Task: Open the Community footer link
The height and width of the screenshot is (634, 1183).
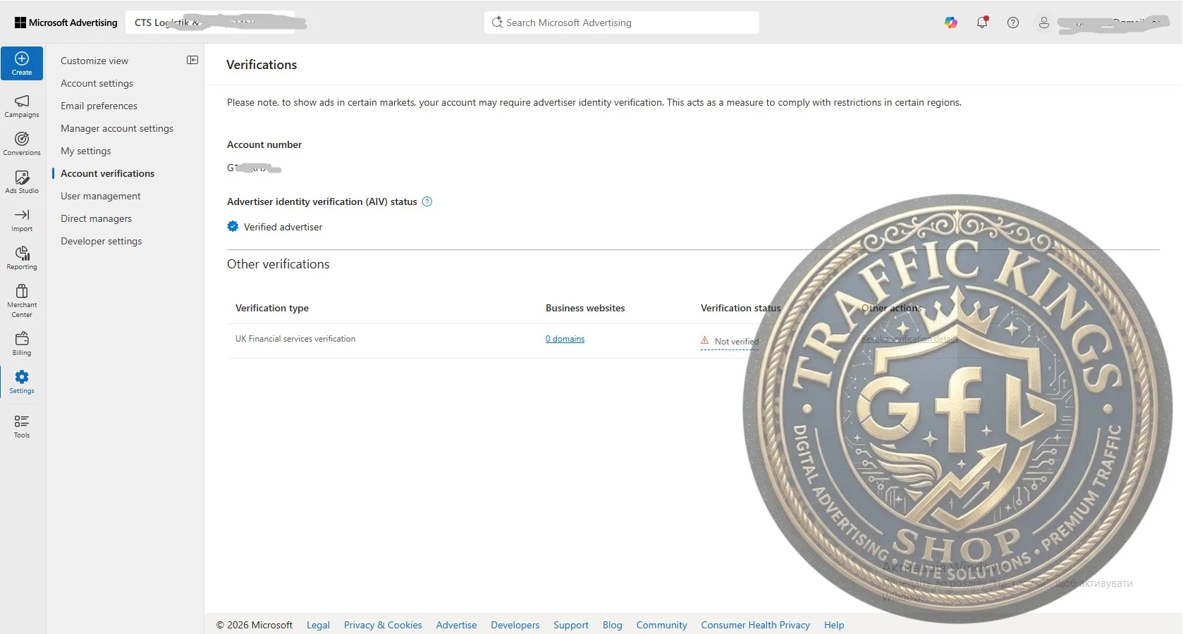Action: coord(661,625)
